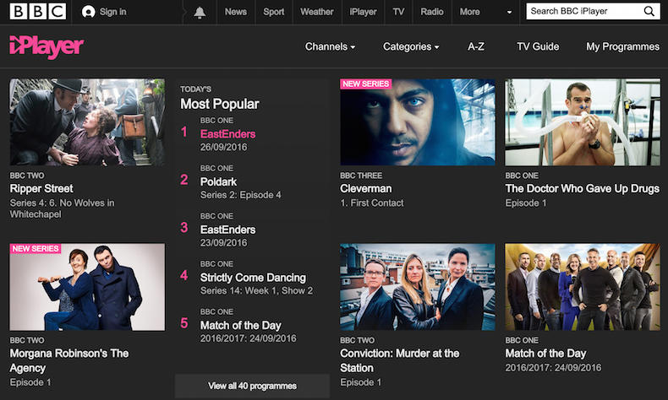668x400 pixels.
Task: Click NEW SERIES badge on Cleverman
Action: tap(365, 84)
